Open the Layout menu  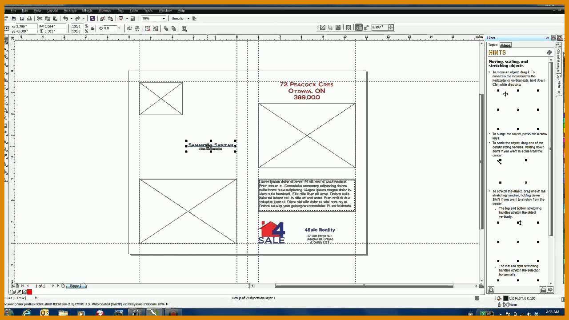point(52,10)
